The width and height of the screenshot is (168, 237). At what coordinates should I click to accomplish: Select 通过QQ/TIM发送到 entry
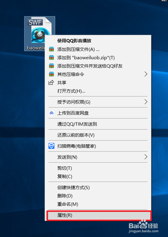pos(98,124)
